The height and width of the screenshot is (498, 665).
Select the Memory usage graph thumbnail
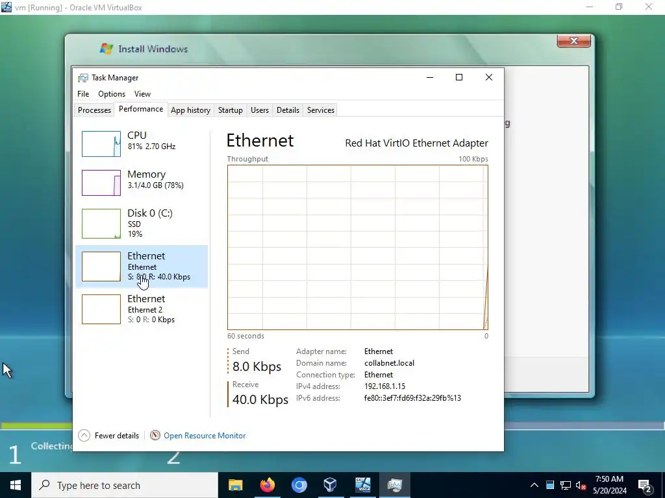101,183
